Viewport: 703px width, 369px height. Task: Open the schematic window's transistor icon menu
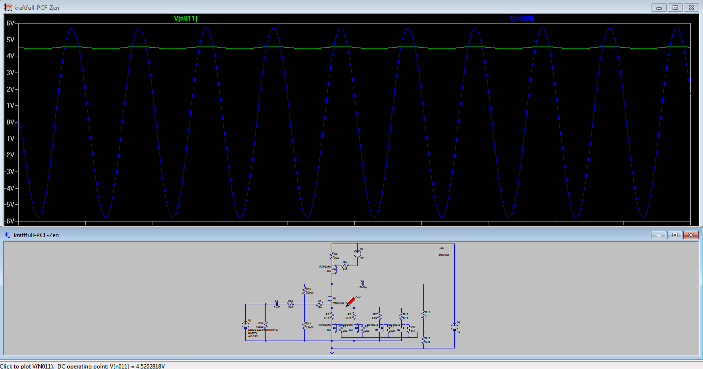[x=7, y=235]
